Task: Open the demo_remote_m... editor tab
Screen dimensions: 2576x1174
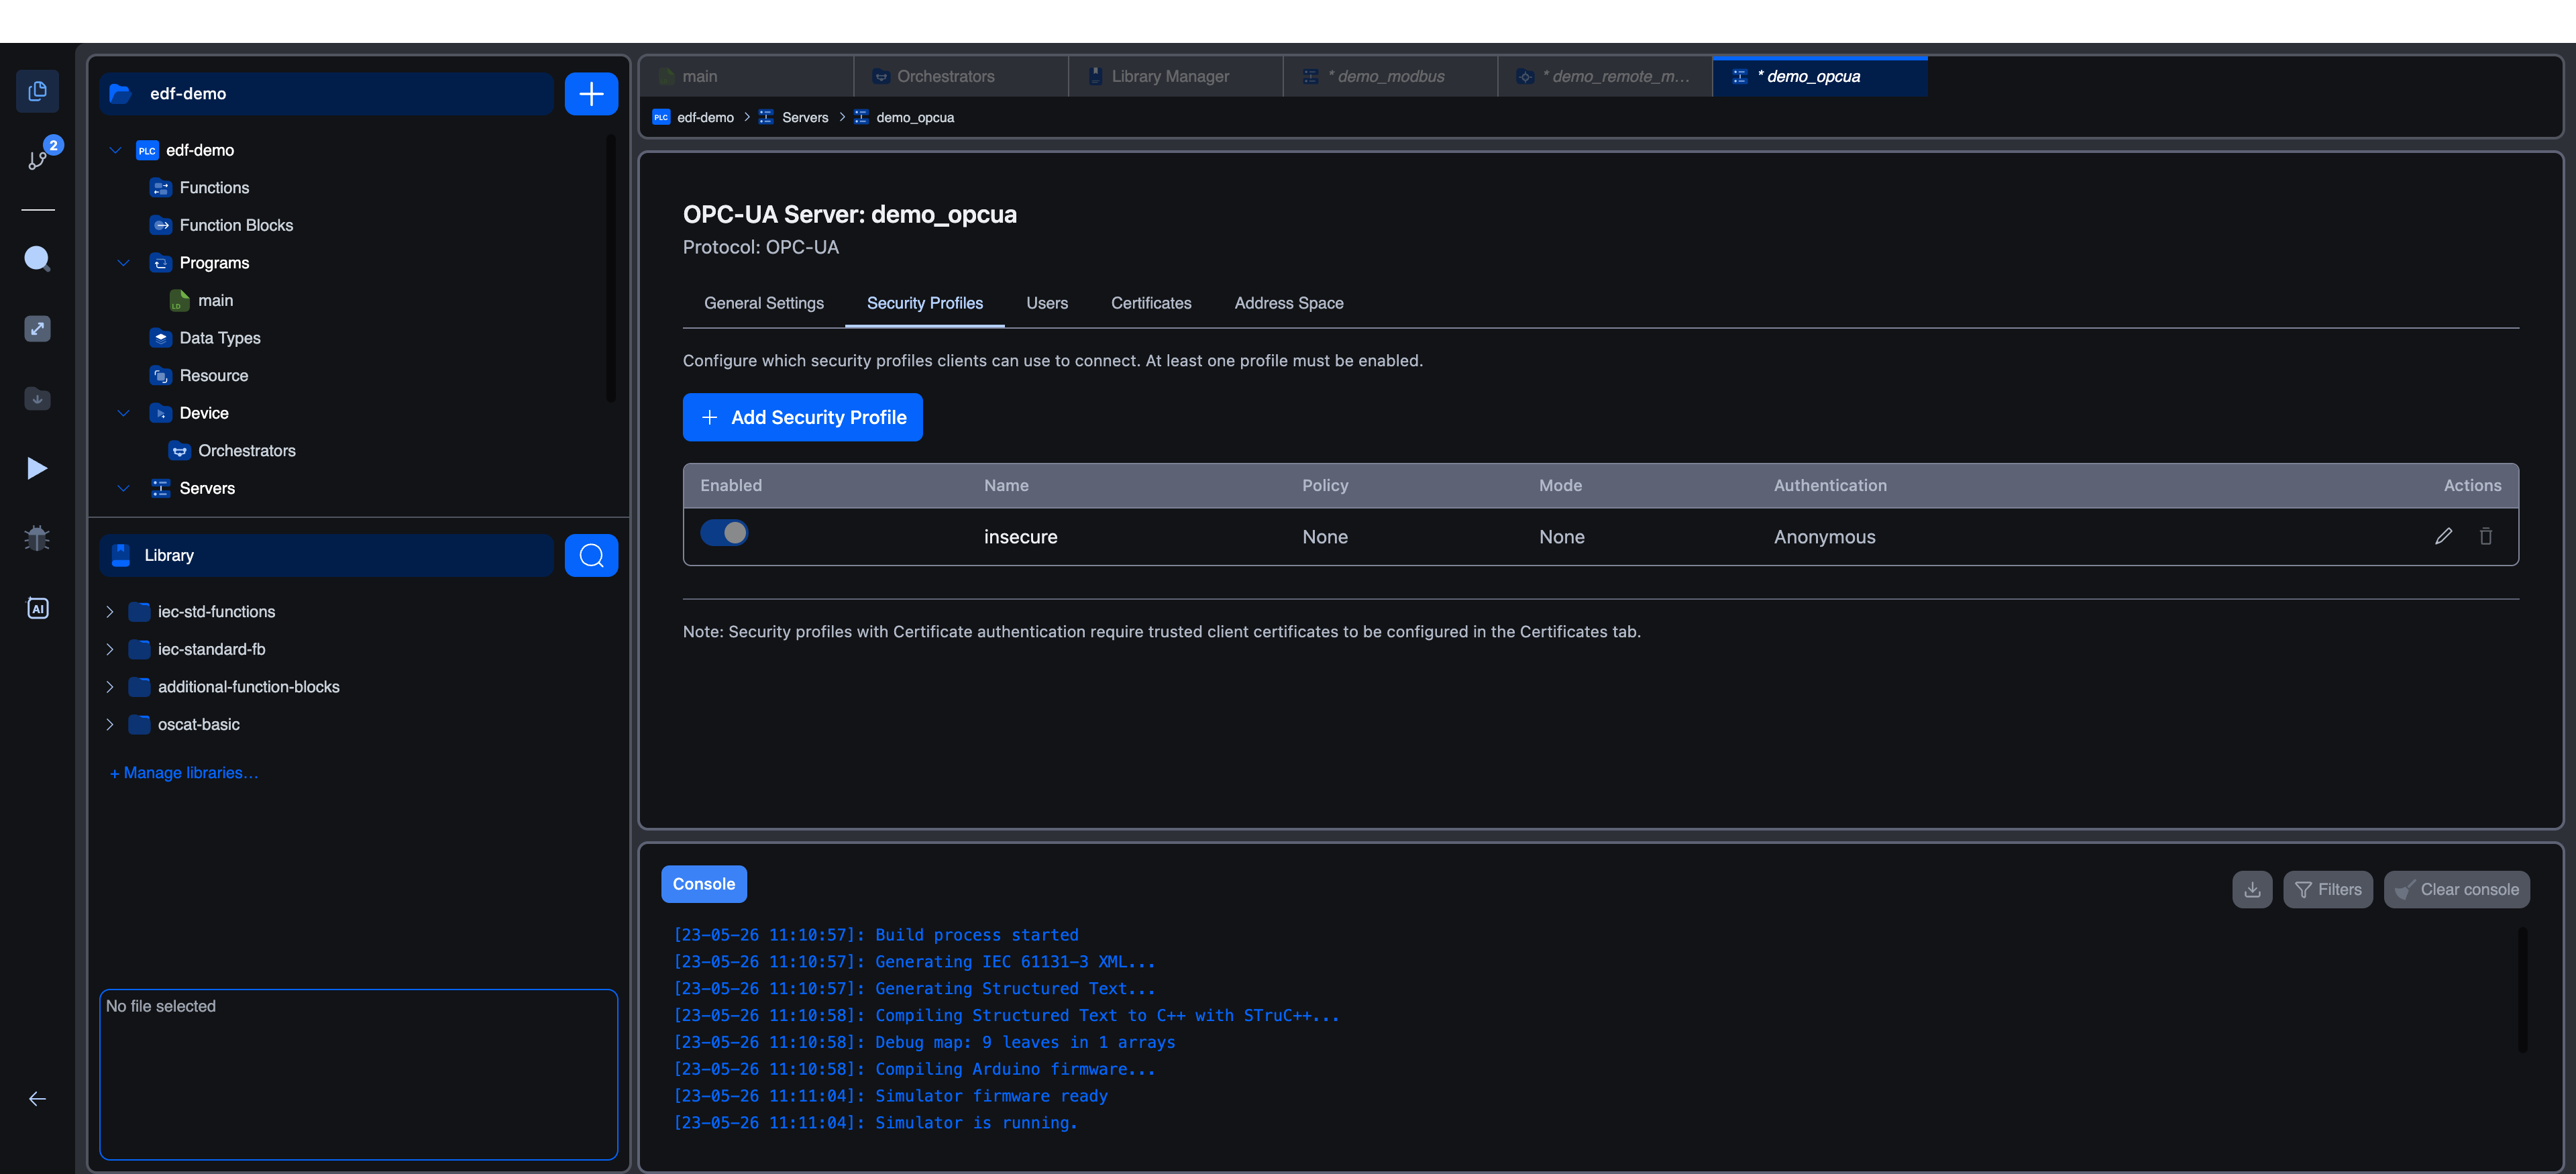Action: point(1605,77)
